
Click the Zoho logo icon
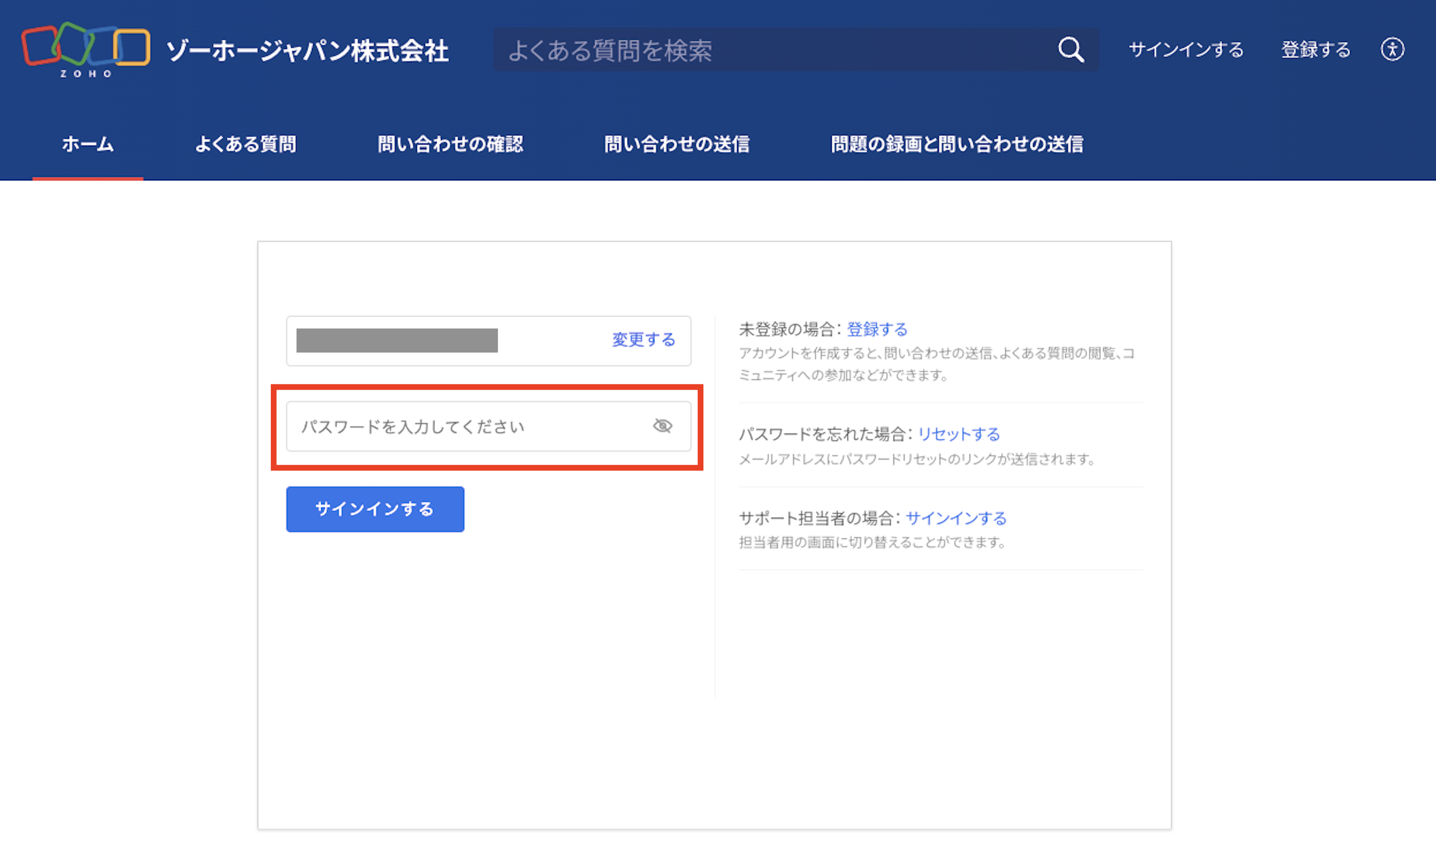point(86,49)
